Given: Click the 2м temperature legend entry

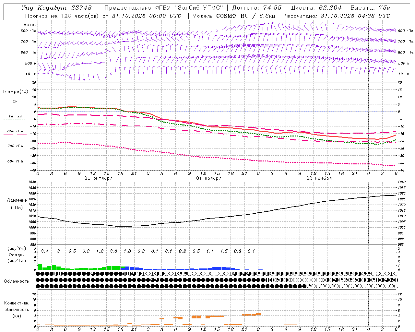Looking at the screenshot, I should tap(15, 101).
